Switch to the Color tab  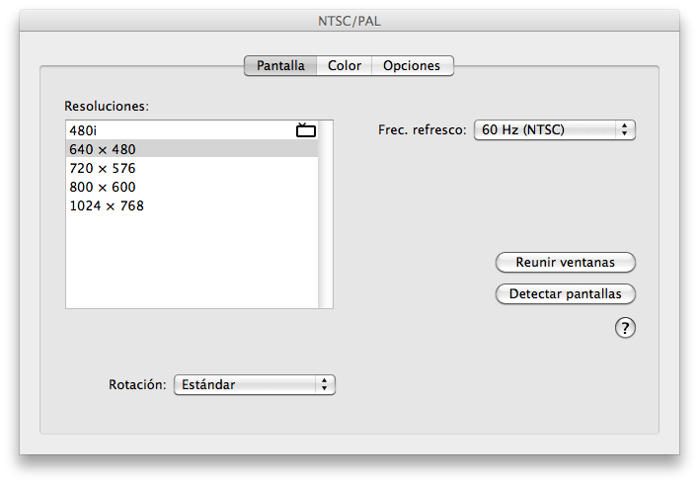click(x=345, y=65)
